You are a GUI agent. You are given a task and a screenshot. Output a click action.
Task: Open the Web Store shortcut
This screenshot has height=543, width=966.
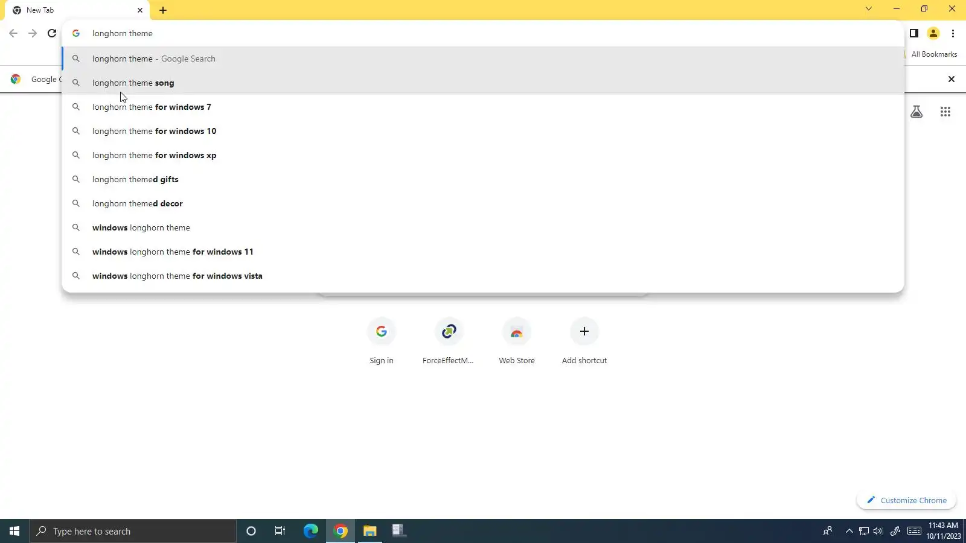tap(517, 341)
